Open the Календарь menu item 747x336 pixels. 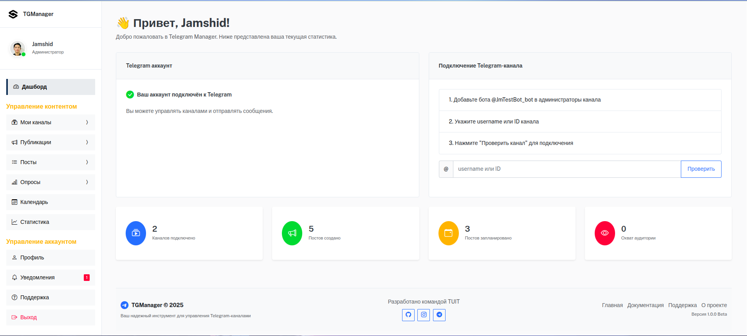click(51, 202)
